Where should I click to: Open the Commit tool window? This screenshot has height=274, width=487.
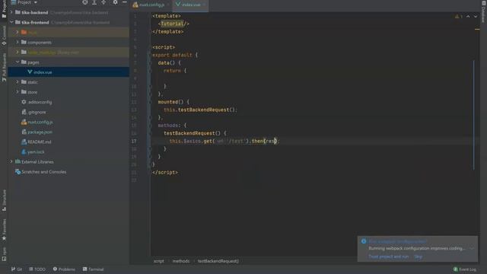tap(4, 36)
